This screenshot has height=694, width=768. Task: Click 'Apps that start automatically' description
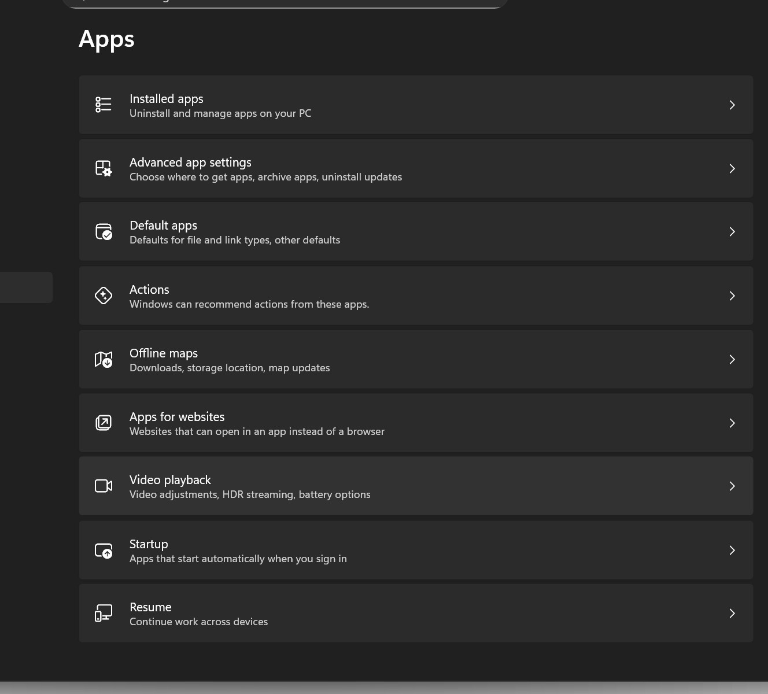238,559
